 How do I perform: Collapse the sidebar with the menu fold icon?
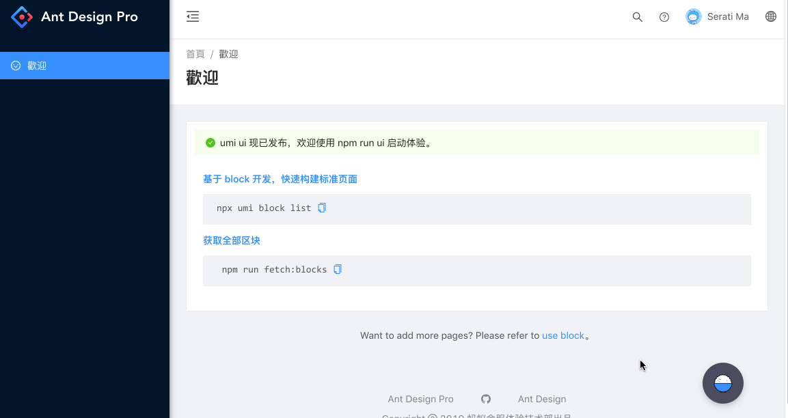(193, 16)
